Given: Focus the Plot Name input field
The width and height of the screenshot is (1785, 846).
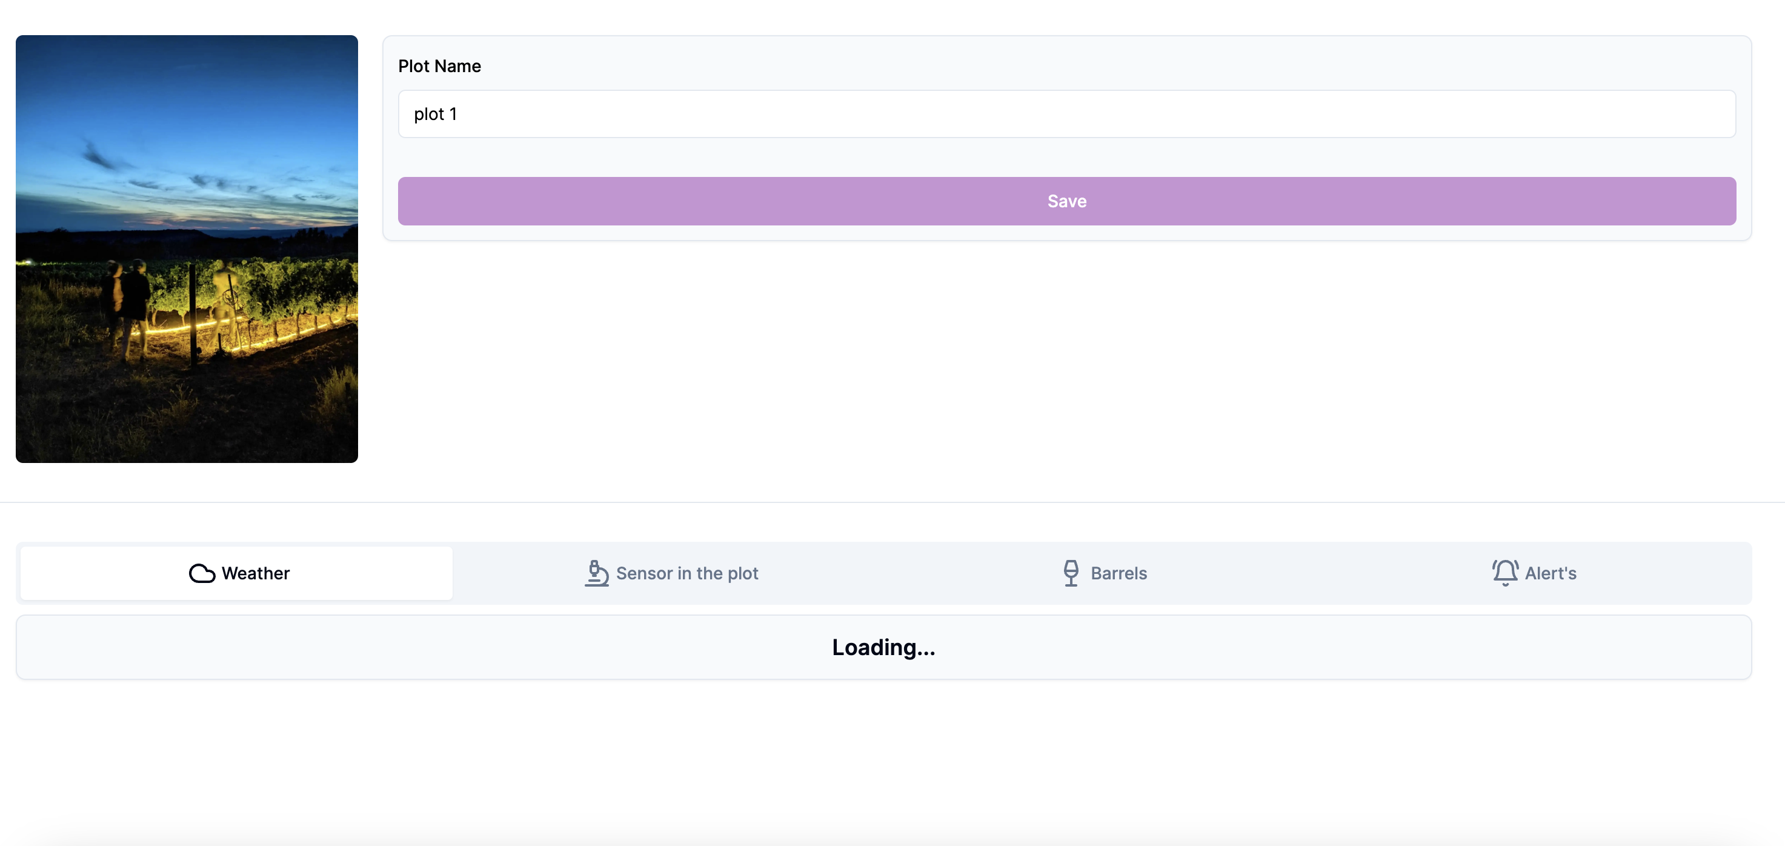Looking at the screenshot, I should tap(1066, 114).
